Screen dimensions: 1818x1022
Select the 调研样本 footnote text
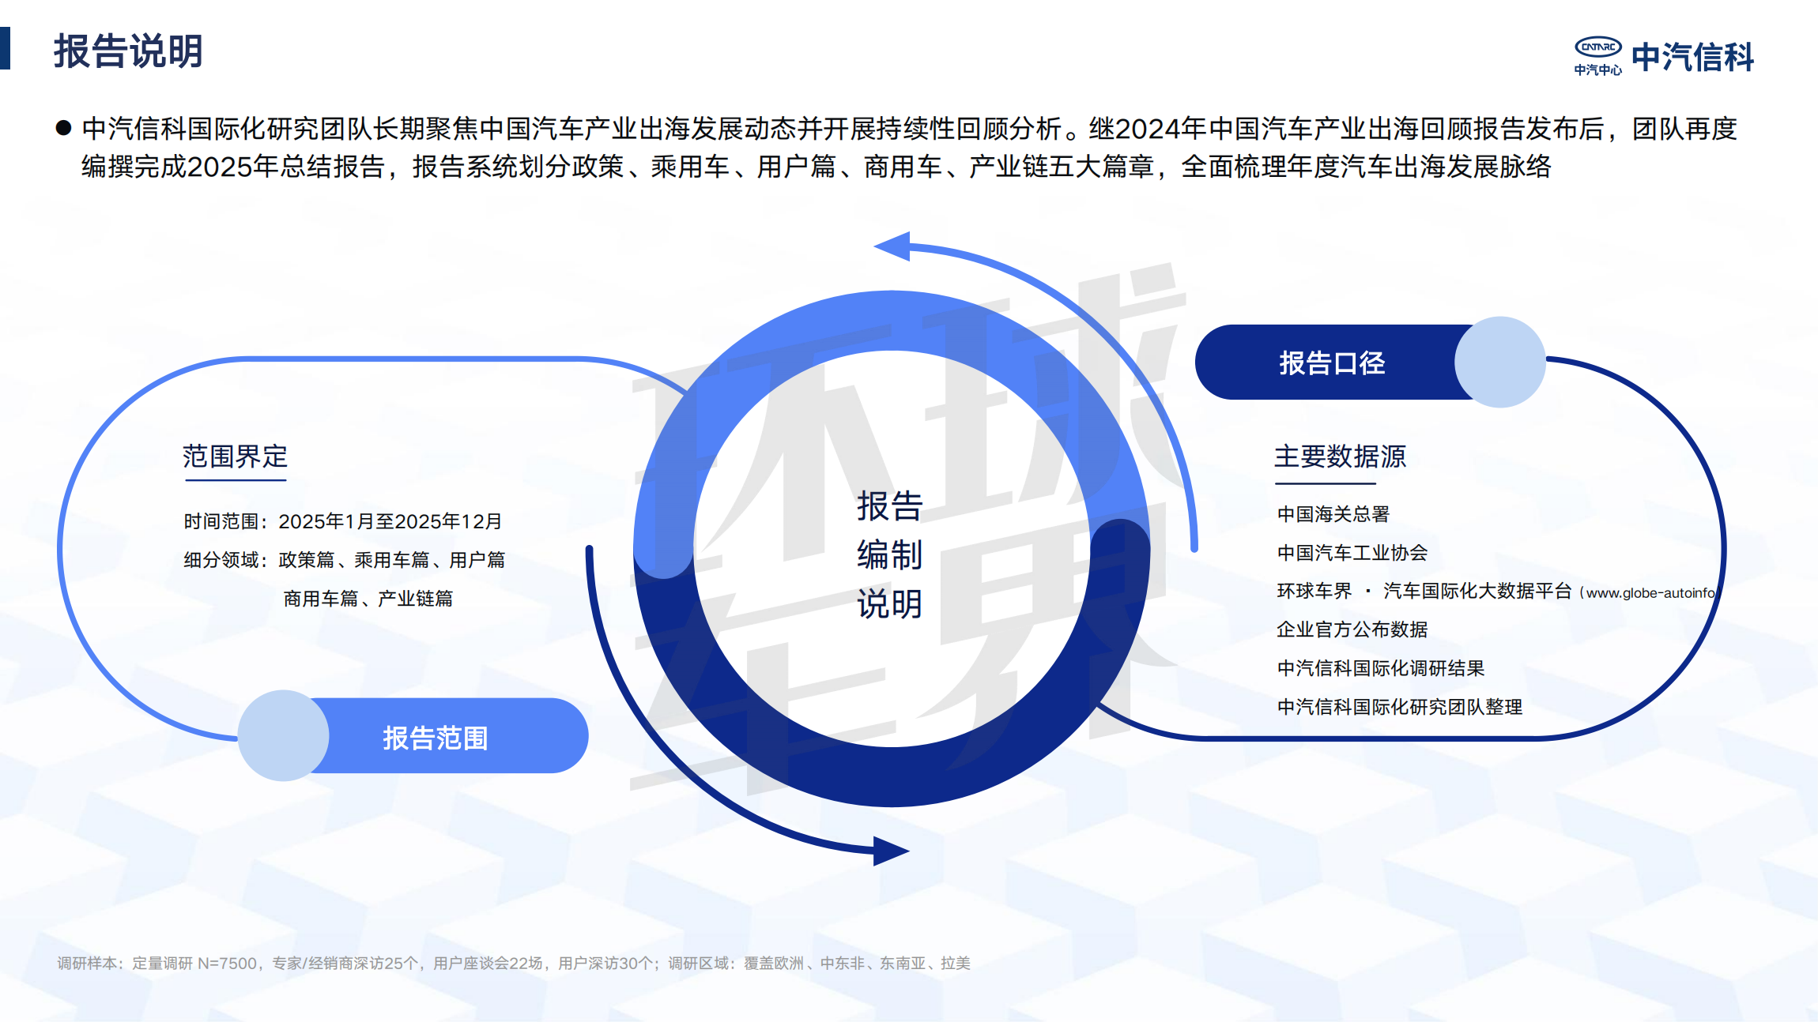point(514,963)
